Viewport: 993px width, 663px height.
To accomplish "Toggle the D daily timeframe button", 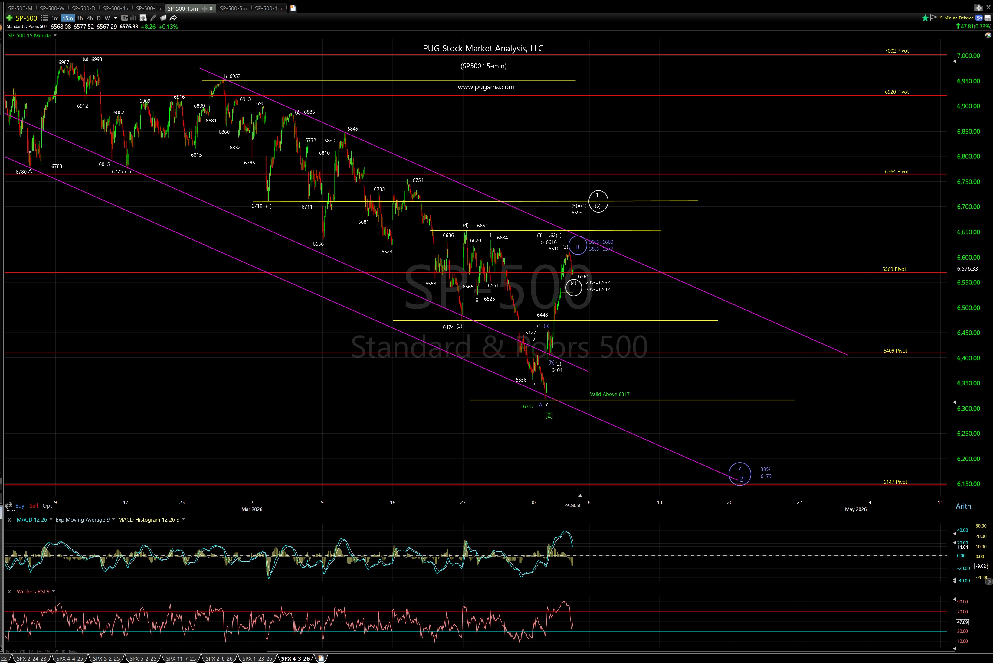I will [x=99, y=18].
